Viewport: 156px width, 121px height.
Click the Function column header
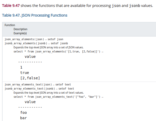click(x=10, y=25)
